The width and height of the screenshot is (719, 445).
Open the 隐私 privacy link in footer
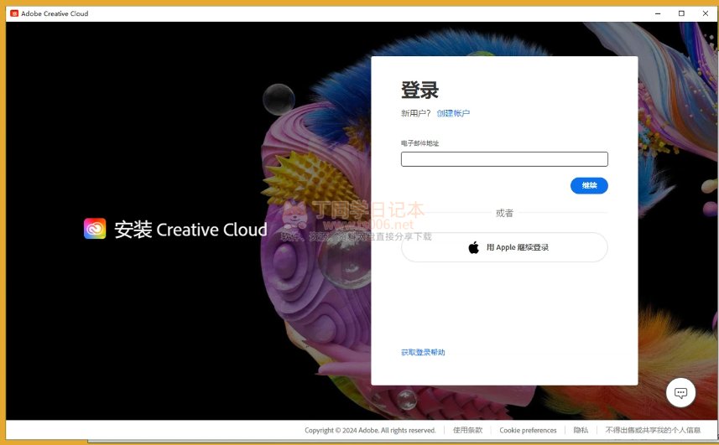point(581,431)
